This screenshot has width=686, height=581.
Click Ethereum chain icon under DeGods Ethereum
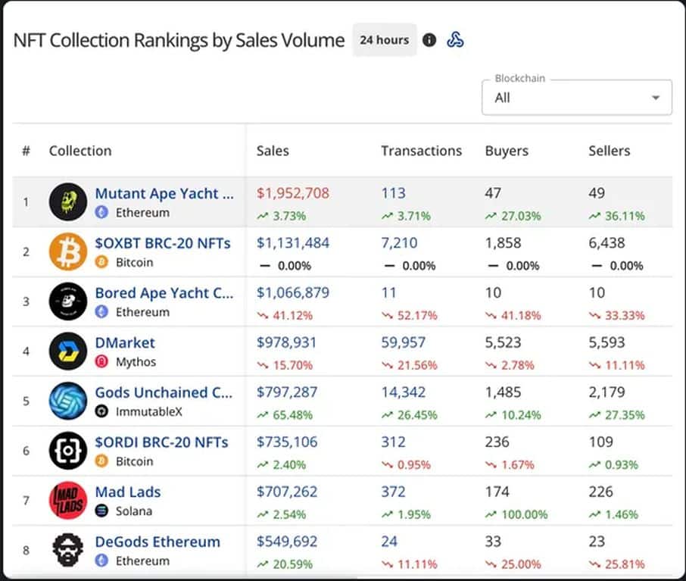point(101,561)
